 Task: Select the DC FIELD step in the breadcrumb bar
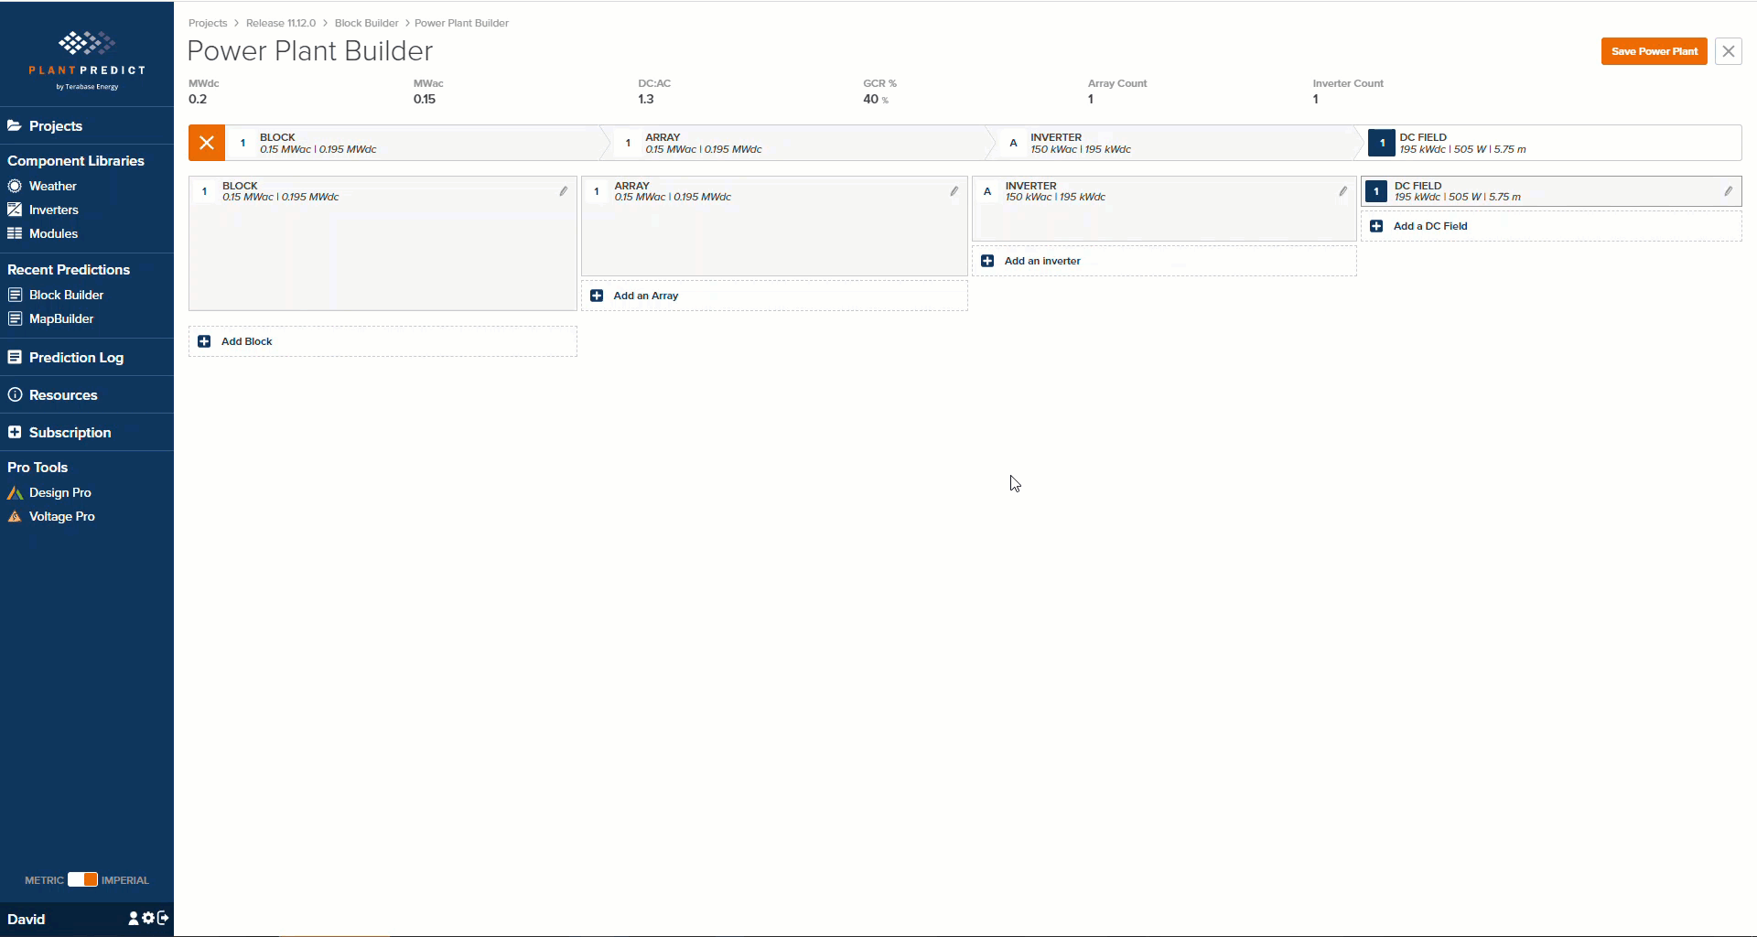[1554, 143]
